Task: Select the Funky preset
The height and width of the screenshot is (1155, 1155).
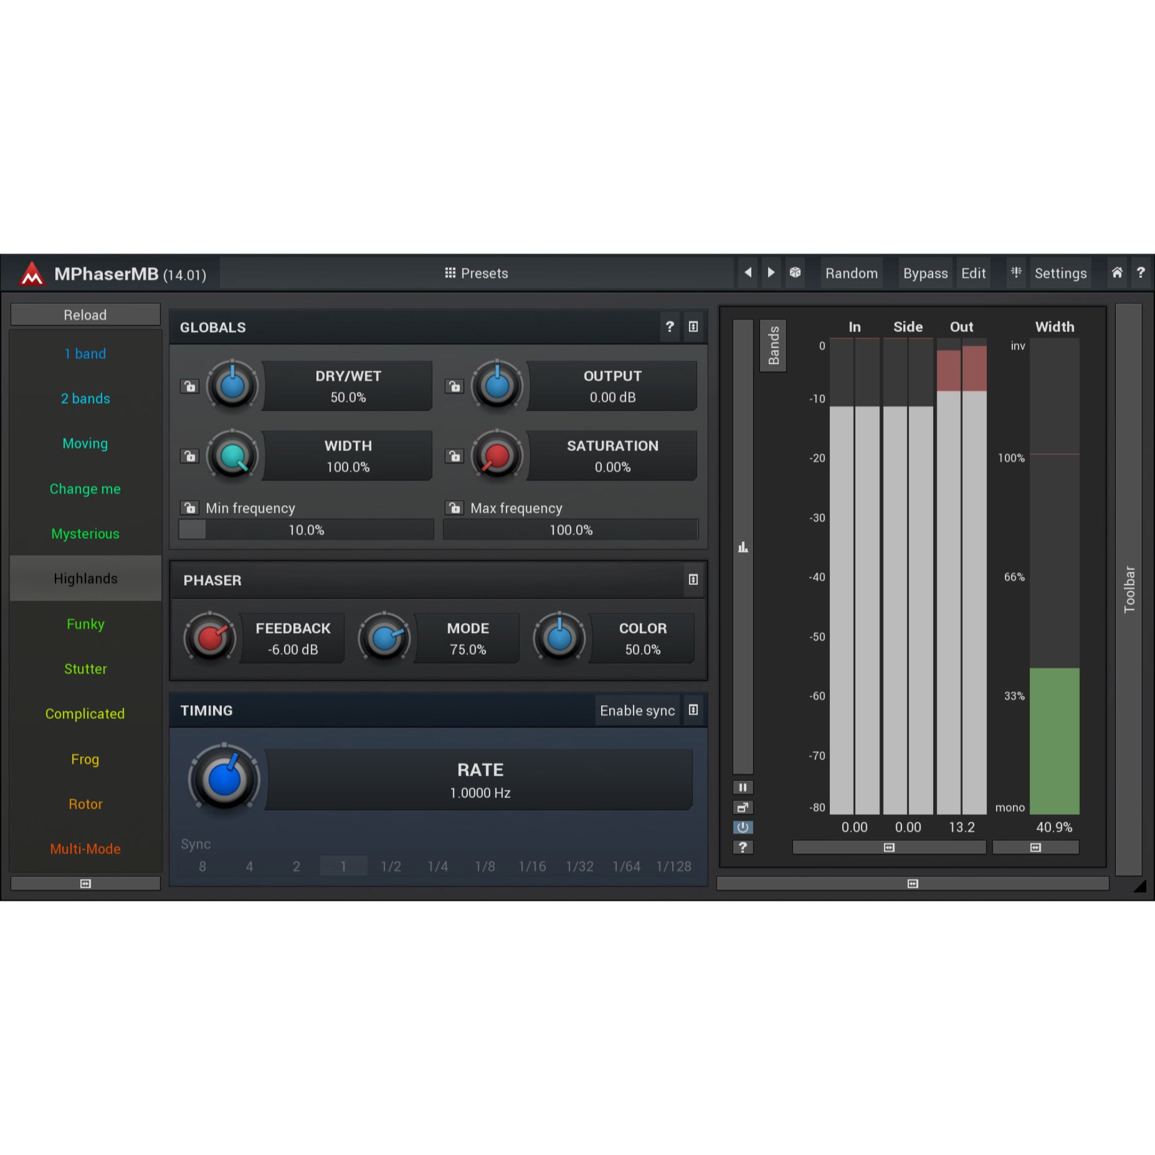Action: (x=85, y=624)
